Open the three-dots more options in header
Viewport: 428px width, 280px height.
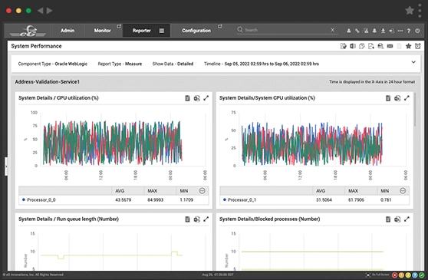click(400, 31)
